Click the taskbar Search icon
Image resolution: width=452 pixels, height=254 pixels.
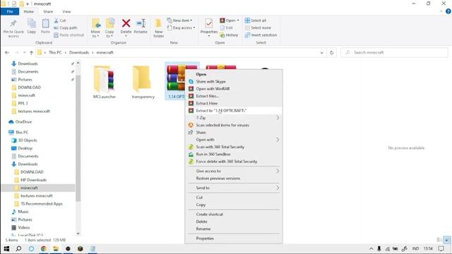(x=19, y=248)
